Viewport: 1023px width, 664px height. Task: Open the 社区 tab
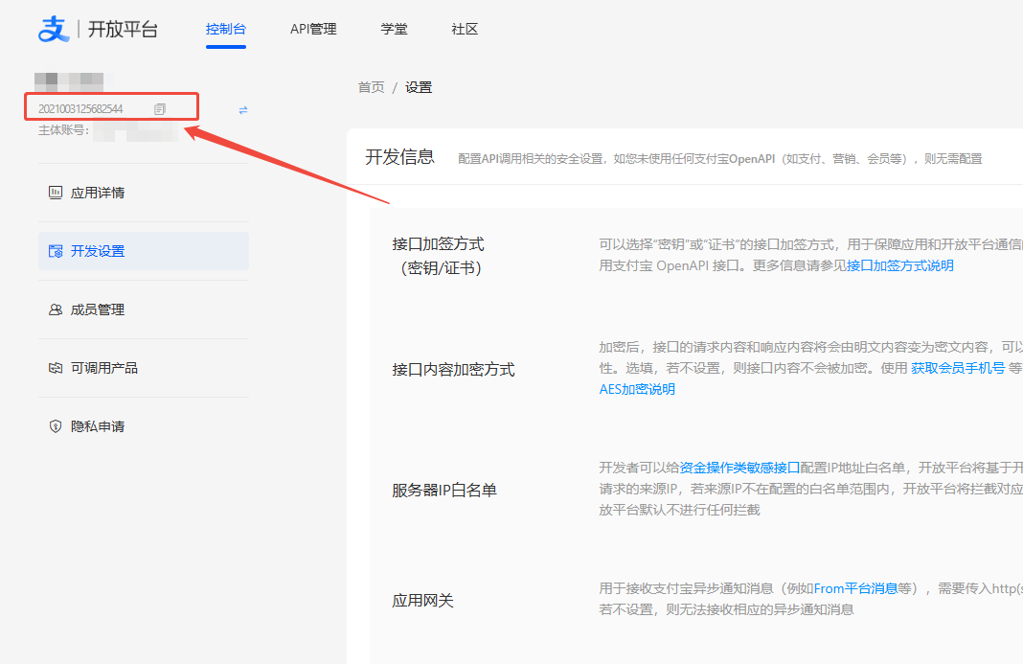click(464, 29)
